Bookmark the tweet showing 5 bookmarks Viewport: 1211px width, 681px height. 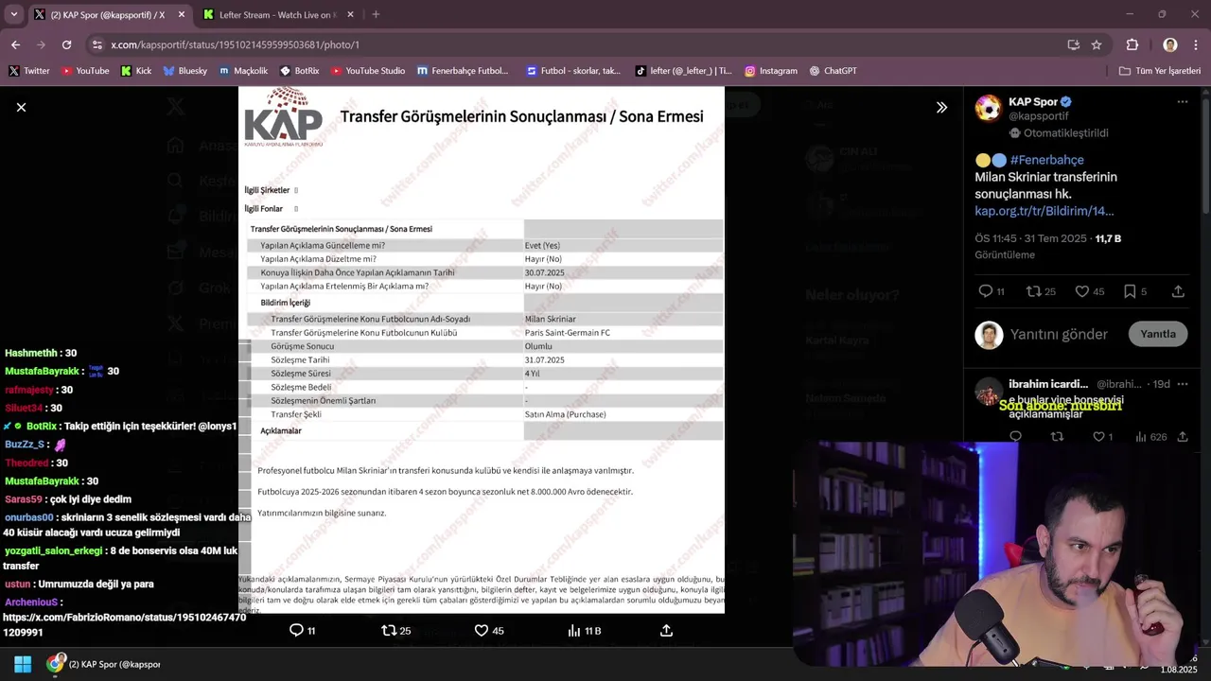(x=1130, y=291)
